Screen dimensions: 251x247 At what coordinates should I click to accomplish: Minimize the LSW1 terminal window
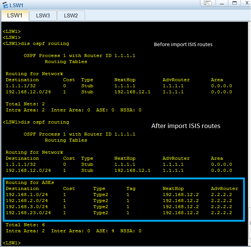222,3
